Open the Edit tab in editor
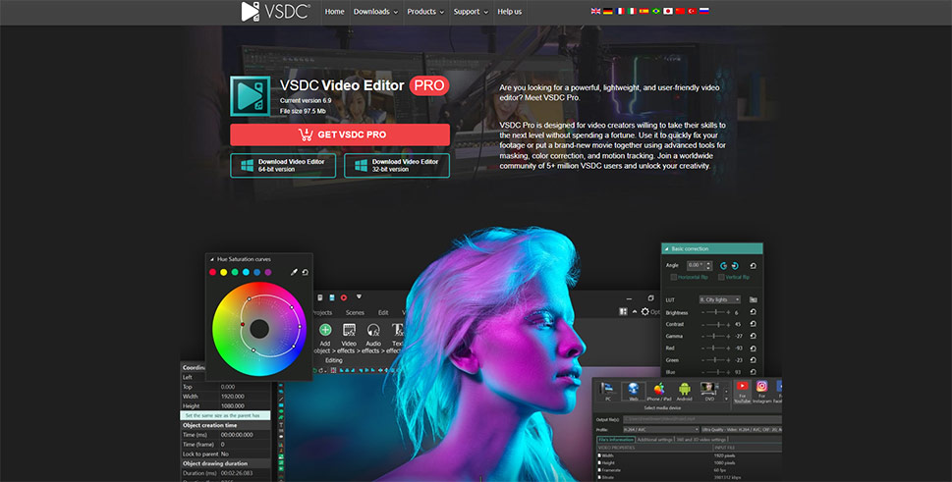 383,313
